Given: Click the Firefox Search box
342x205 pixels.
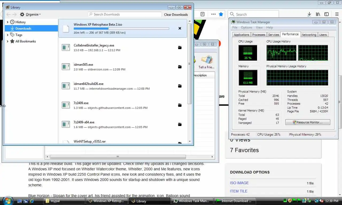Looking at the screenshot, I should coord(253,14).
